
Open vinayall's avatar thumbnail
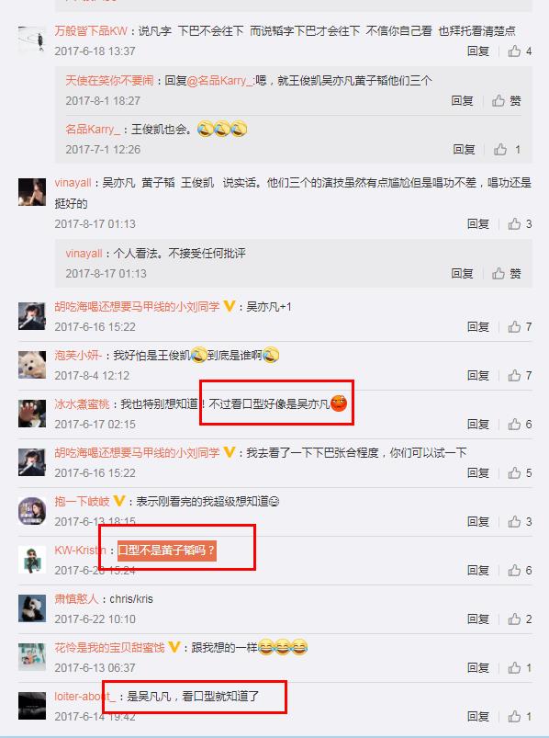[x=32, y=192]
